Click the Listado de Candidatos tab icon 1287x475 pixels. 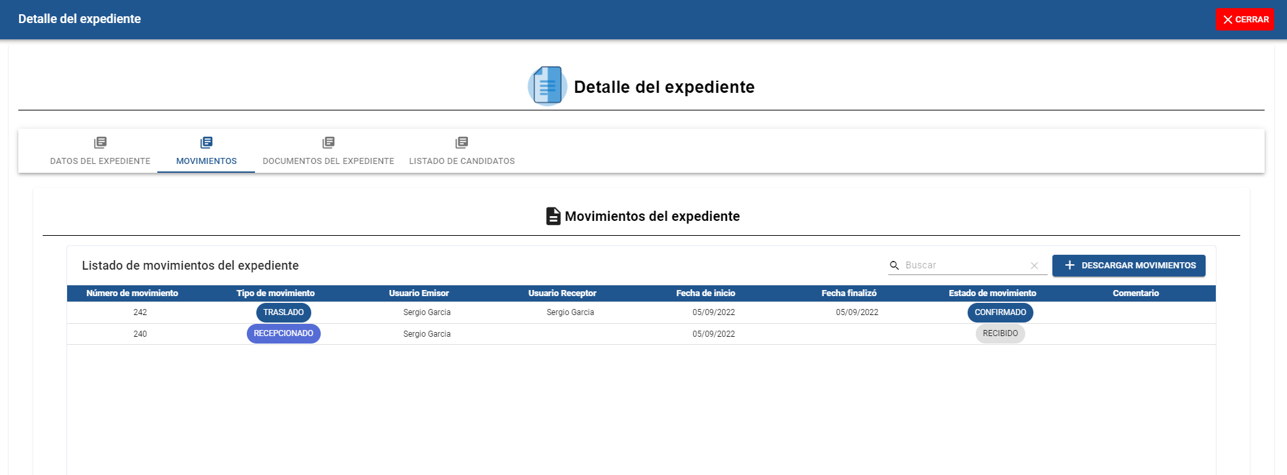pos(462,142)
